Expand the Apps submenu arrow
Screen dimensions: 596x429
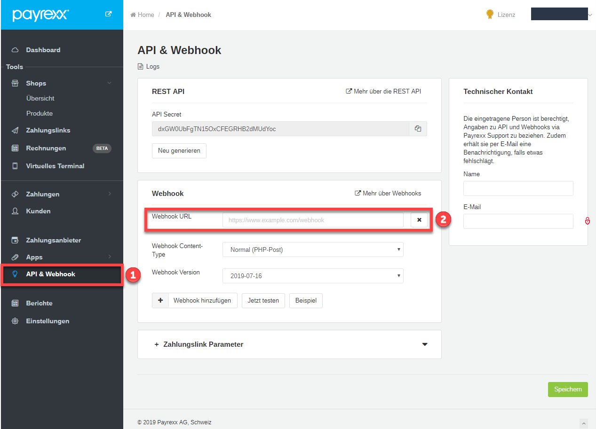pos(110,257)
